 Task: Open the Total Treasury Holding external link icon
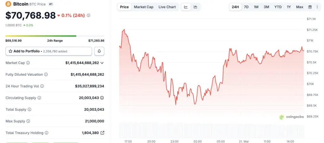102,133
